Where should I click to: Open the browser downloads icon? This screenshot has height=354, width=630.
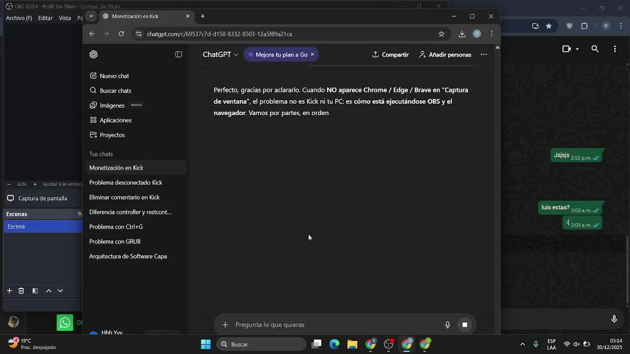pyautogui.click(x=462, y=34)
